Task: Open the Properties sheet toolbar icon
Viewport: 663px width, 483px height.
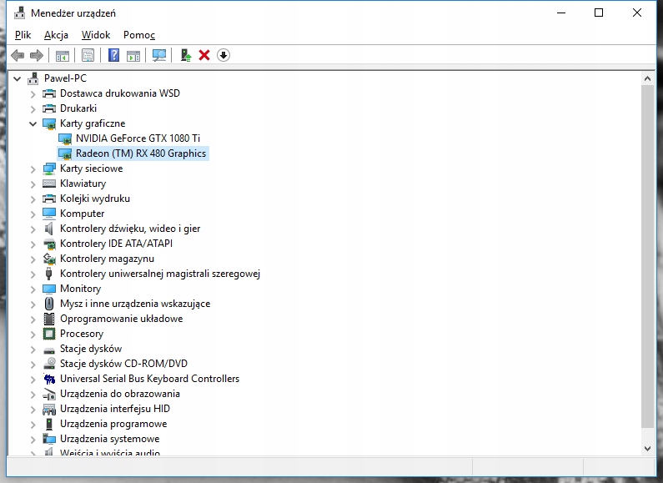Action: (88, 55)
